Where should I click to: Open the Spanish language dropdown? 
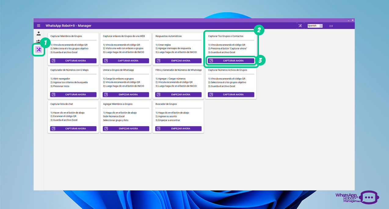pyautogui.click(x=315, y=26)
